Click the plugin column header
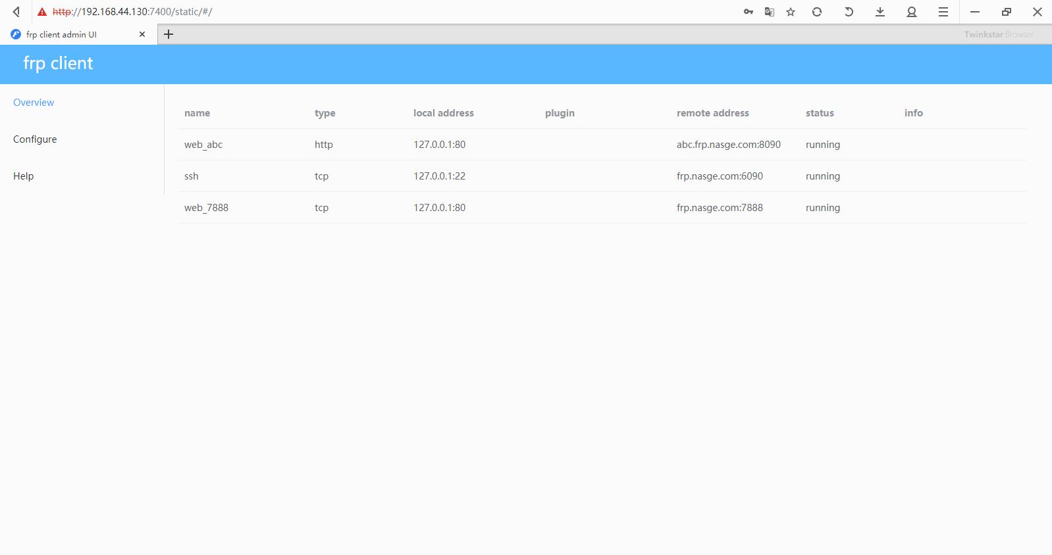 tap(560, 113)
